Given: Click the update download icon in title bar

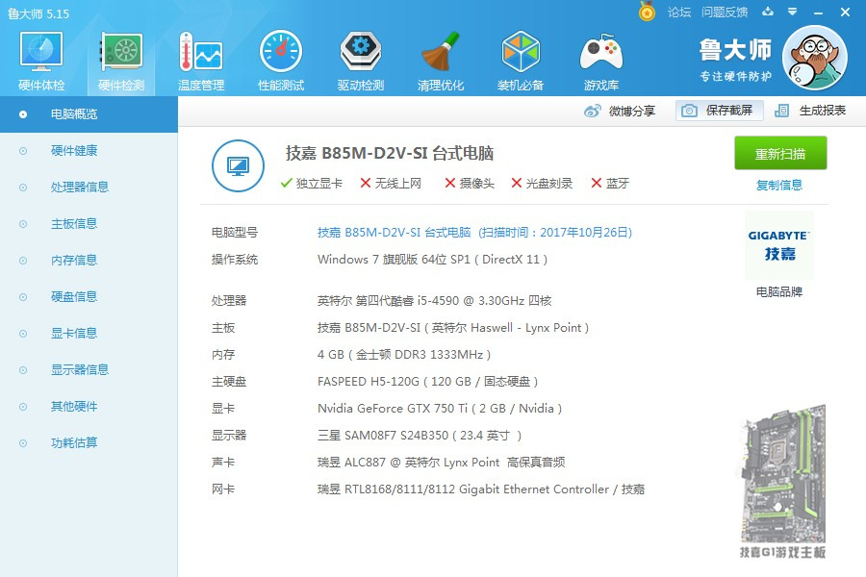Looking at the screenshot, I should 768,12.
